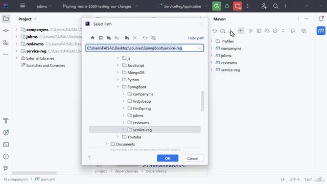Open the dialog help question mark
The width and height of the screenshot is (327, 184).
pos(89,158)
